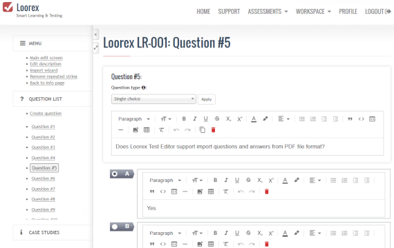Select answer B as correct
This screenshot has height=248, width=394.
tap(115, 227)
